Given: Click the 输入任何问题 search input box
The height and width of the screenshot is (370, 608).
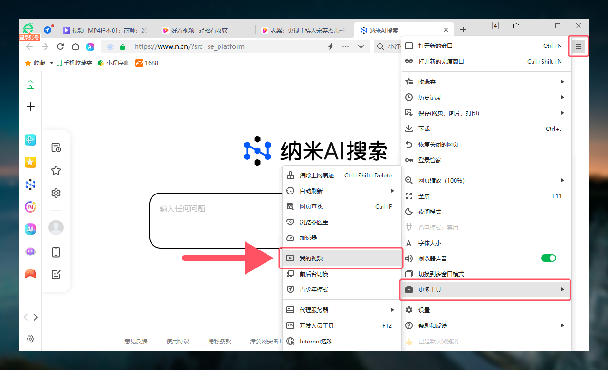Looking at the screenshot, I should tap(216, 221).
